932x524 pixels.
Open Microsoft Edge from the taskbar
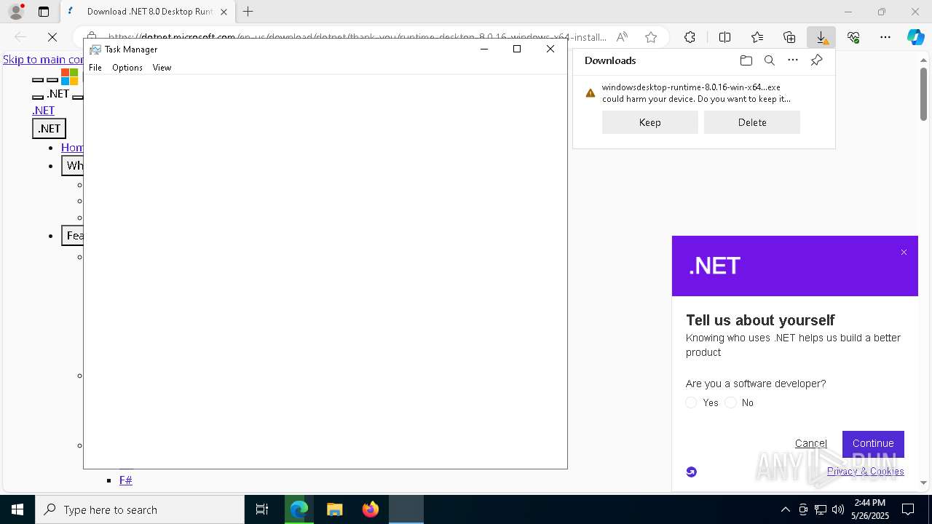click(x=299, y=509)
